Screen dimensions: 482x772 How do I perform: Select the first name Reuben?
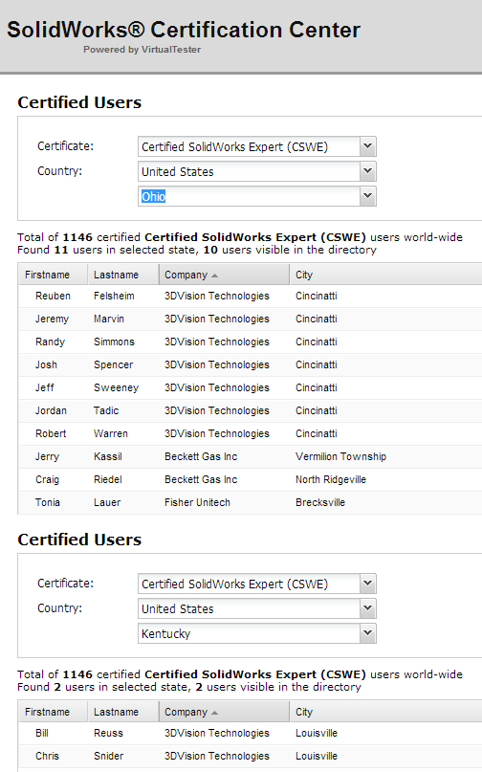[x=53, y=296]
